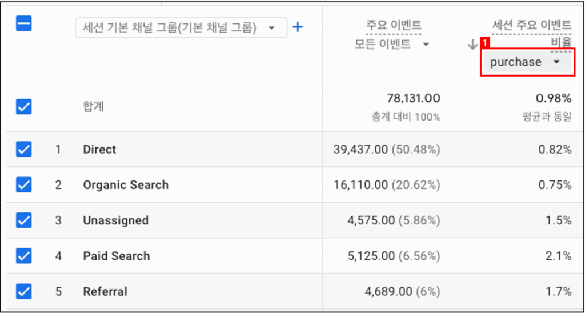Screen dimensions: 585x313
Task: Uncheck the 합계 total row checkbox
Action: [24, 107]
